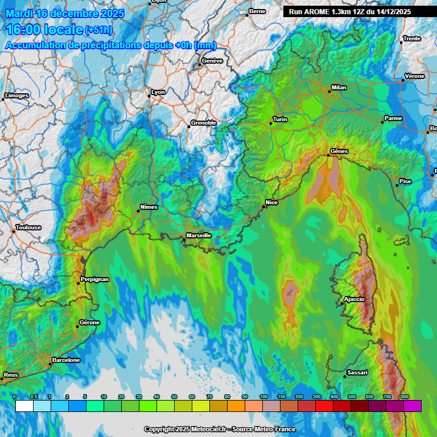Click the Turin city label
Image resolution: width=437 pixels, height=437 pixels.
click(x=280, y=119)
